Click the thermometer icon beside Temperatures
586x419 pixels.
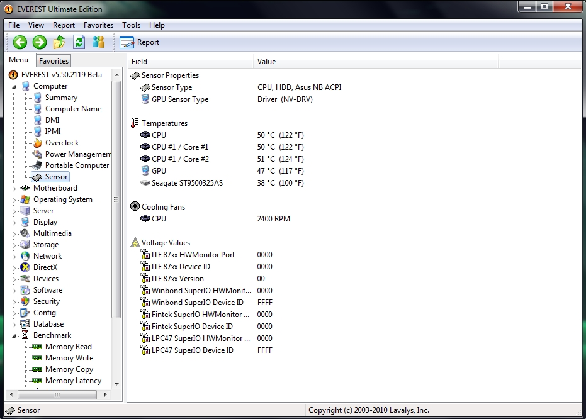point(135,123)
